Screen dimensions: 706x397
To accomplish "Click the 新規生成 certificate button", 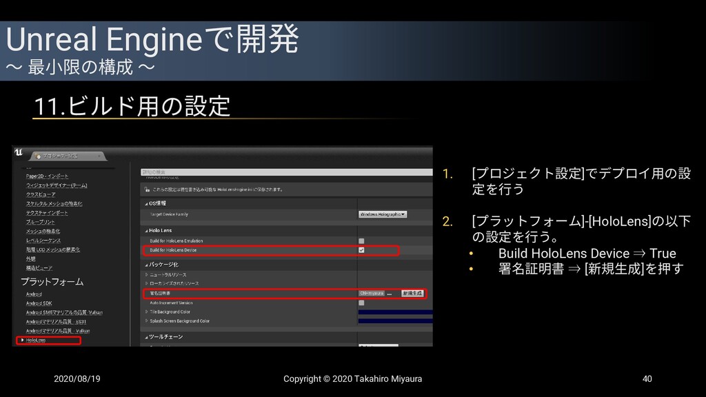I will click(x=412, y=294).
